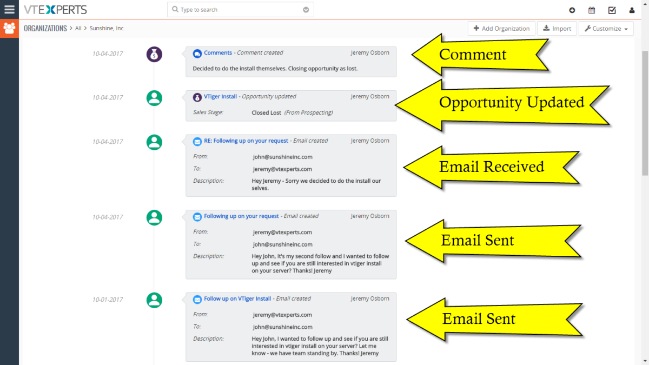Click the comment bubble icon beside Comments
The width and height of the screenshot is (649, 365).
(x=197, y=53)
